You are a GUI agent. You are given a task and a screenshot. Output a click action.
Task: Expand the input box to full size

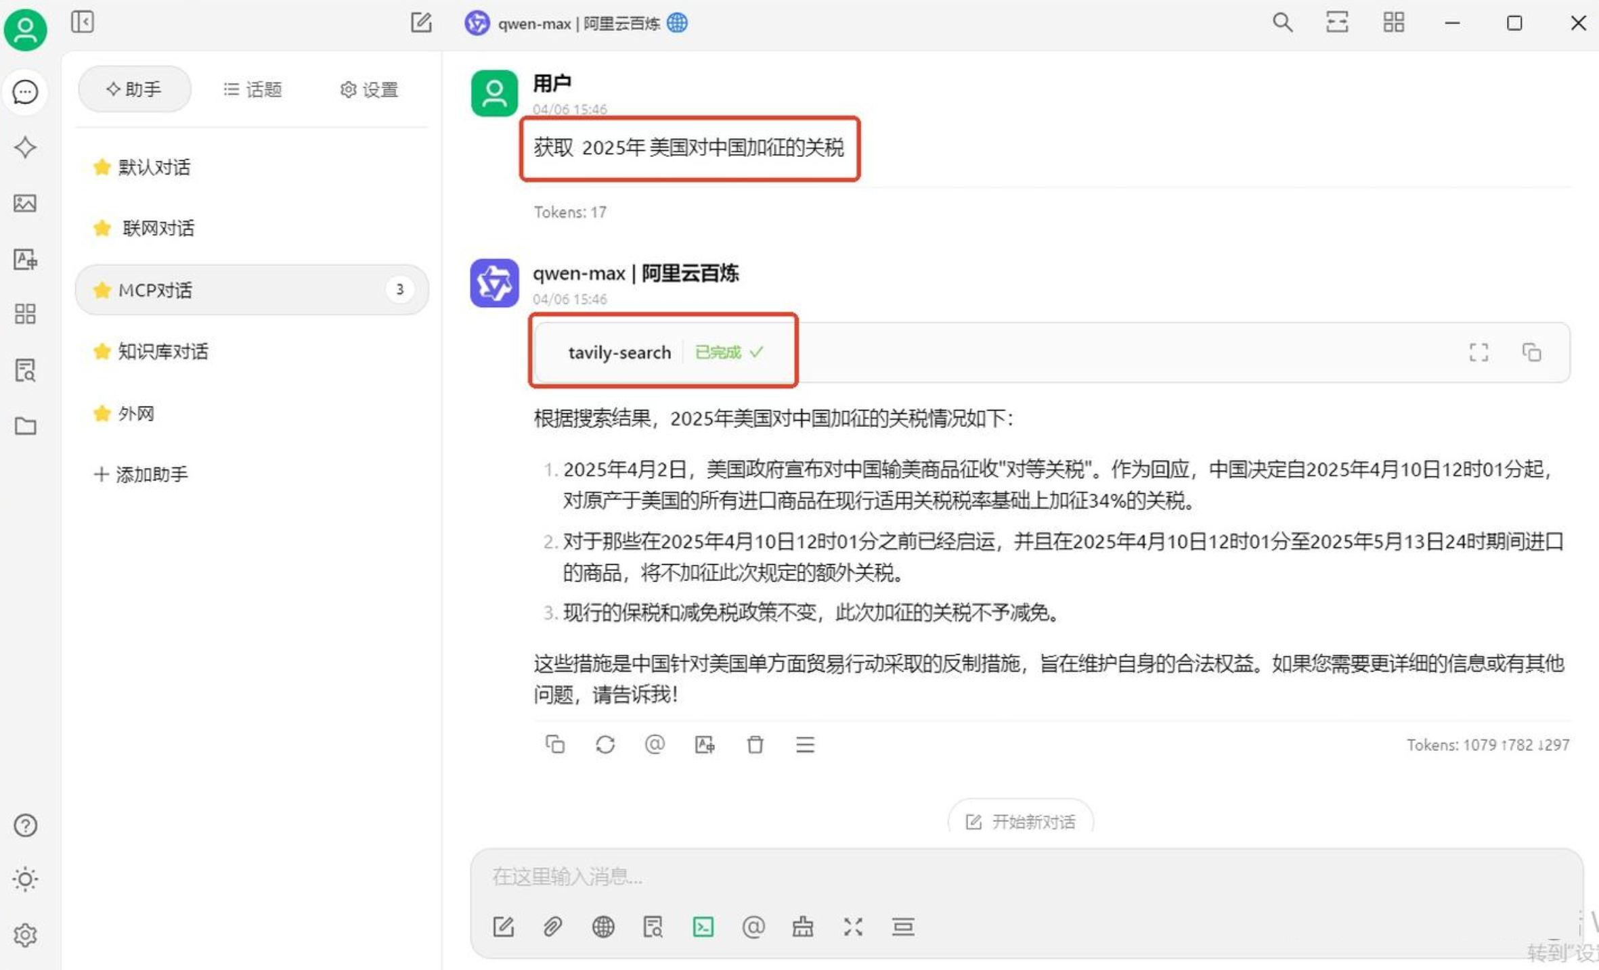853,927
